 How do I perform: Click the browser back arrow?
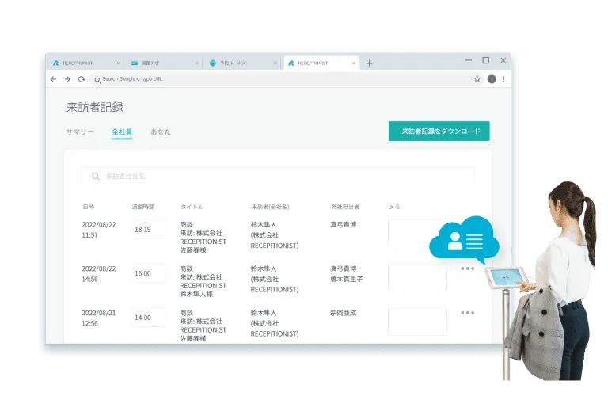point(53,79)
